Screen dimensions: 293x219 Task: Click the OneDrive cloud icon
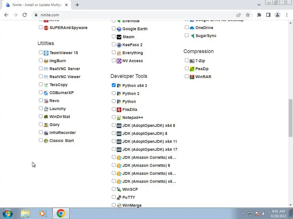point(192,28)
